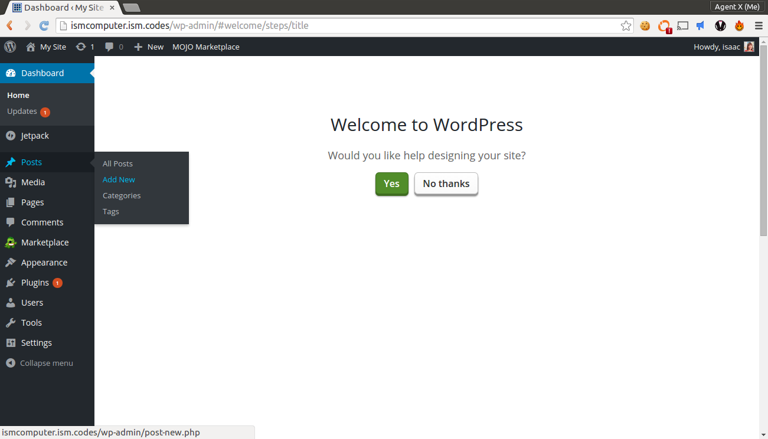Image resolution: width=768 pixels, height=439 pixels.
Task: Click the Settings sliders icon
Action: click(11, 343)
